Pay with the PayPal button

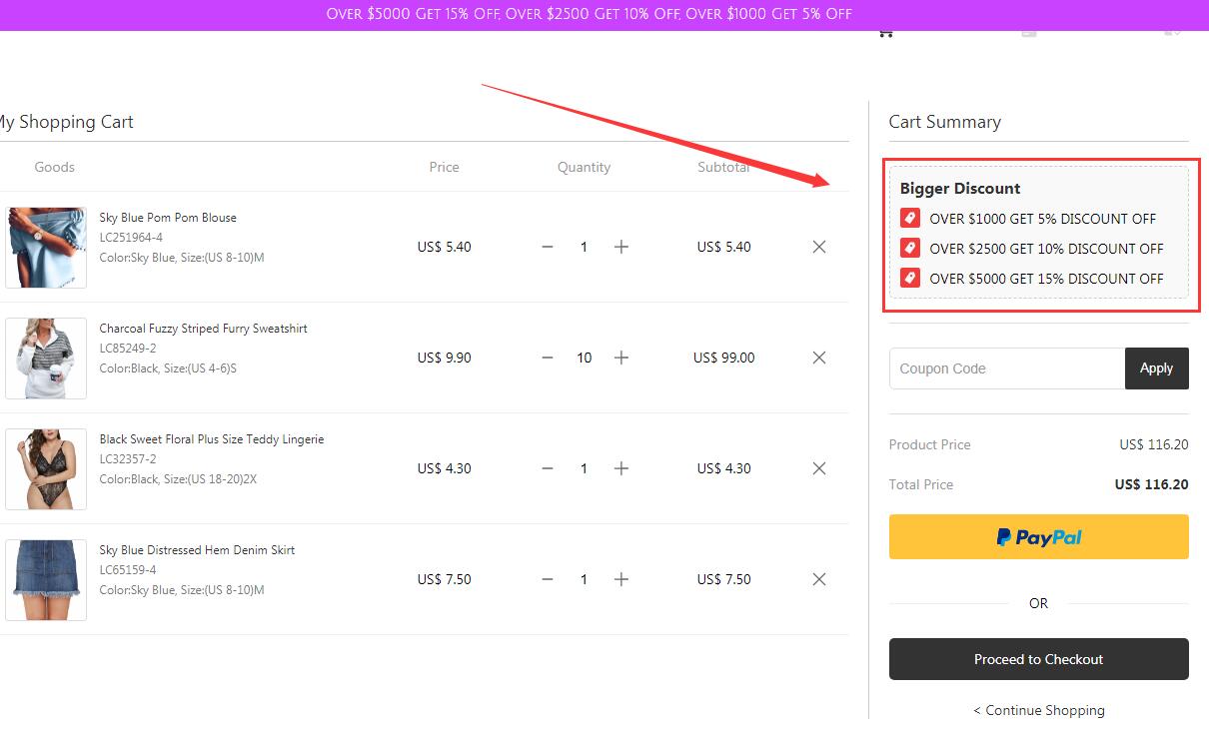pyautogui.click(x=1038, y=537)
